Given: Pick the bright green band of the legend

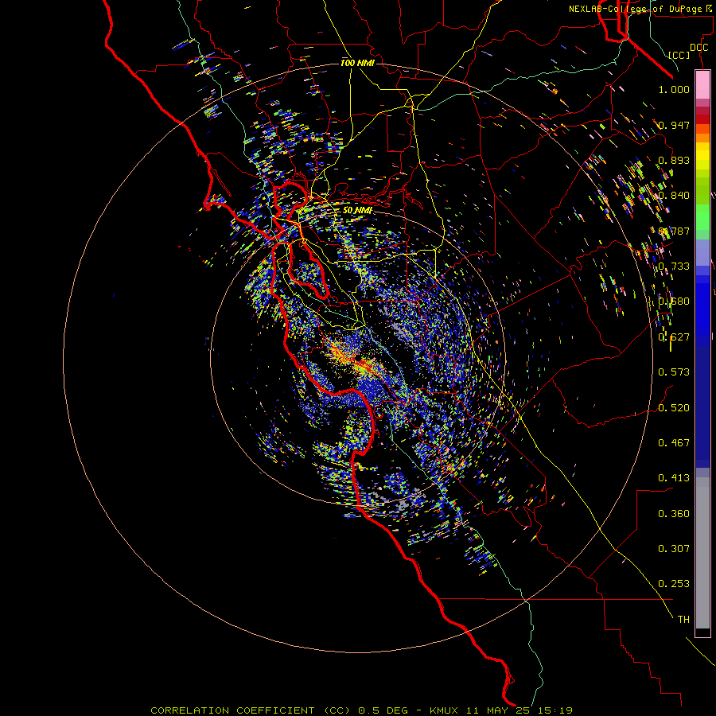Looking at the screenshot, I should pyautogui.click(x=702, y=217).
